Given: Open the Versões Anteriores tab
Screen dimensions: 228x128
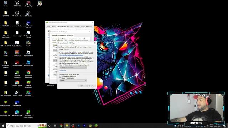Looking at the screenshot, I should click(86, 27).
